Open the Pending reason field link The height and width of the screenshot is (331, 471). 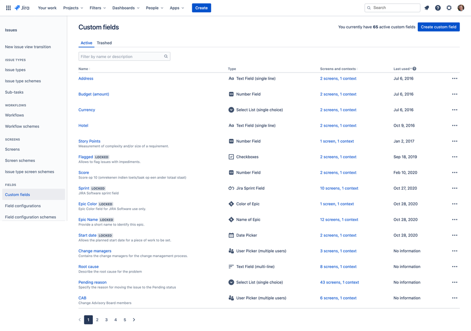(92, 283)
